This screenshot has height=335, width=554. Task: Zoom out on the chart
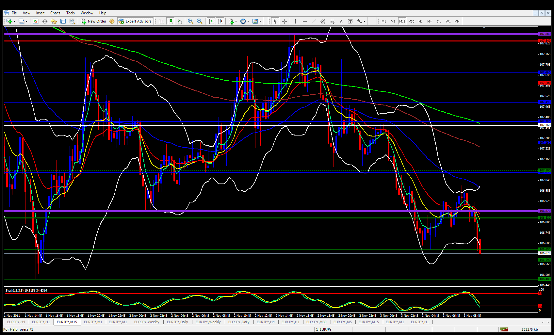tap(200, 21)
